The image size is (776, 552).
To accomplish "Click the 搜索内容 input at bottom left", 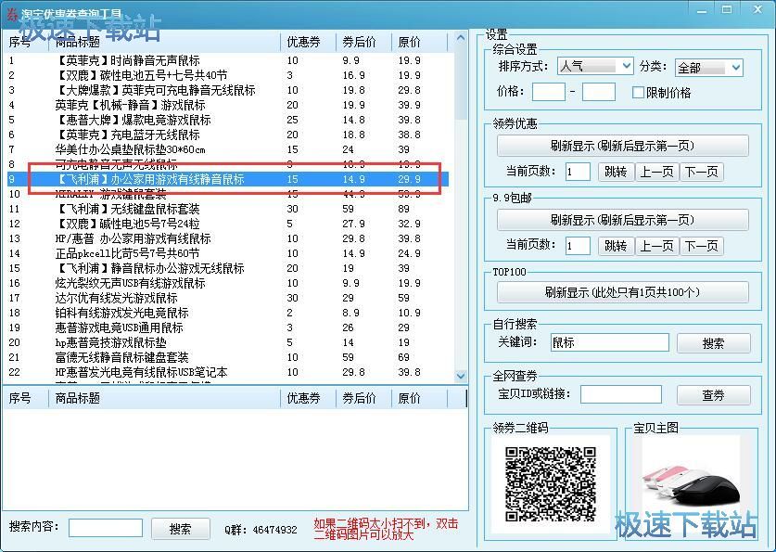I will (x=105, y=528).
